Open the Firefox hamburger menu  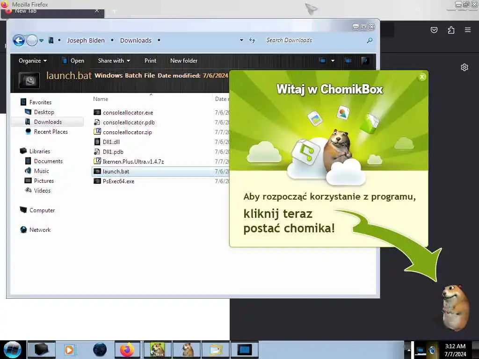[x=468, y=30]
